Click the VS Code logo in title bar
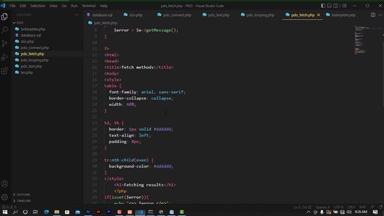This screenshot has height=216, width=384. point(3,5)
